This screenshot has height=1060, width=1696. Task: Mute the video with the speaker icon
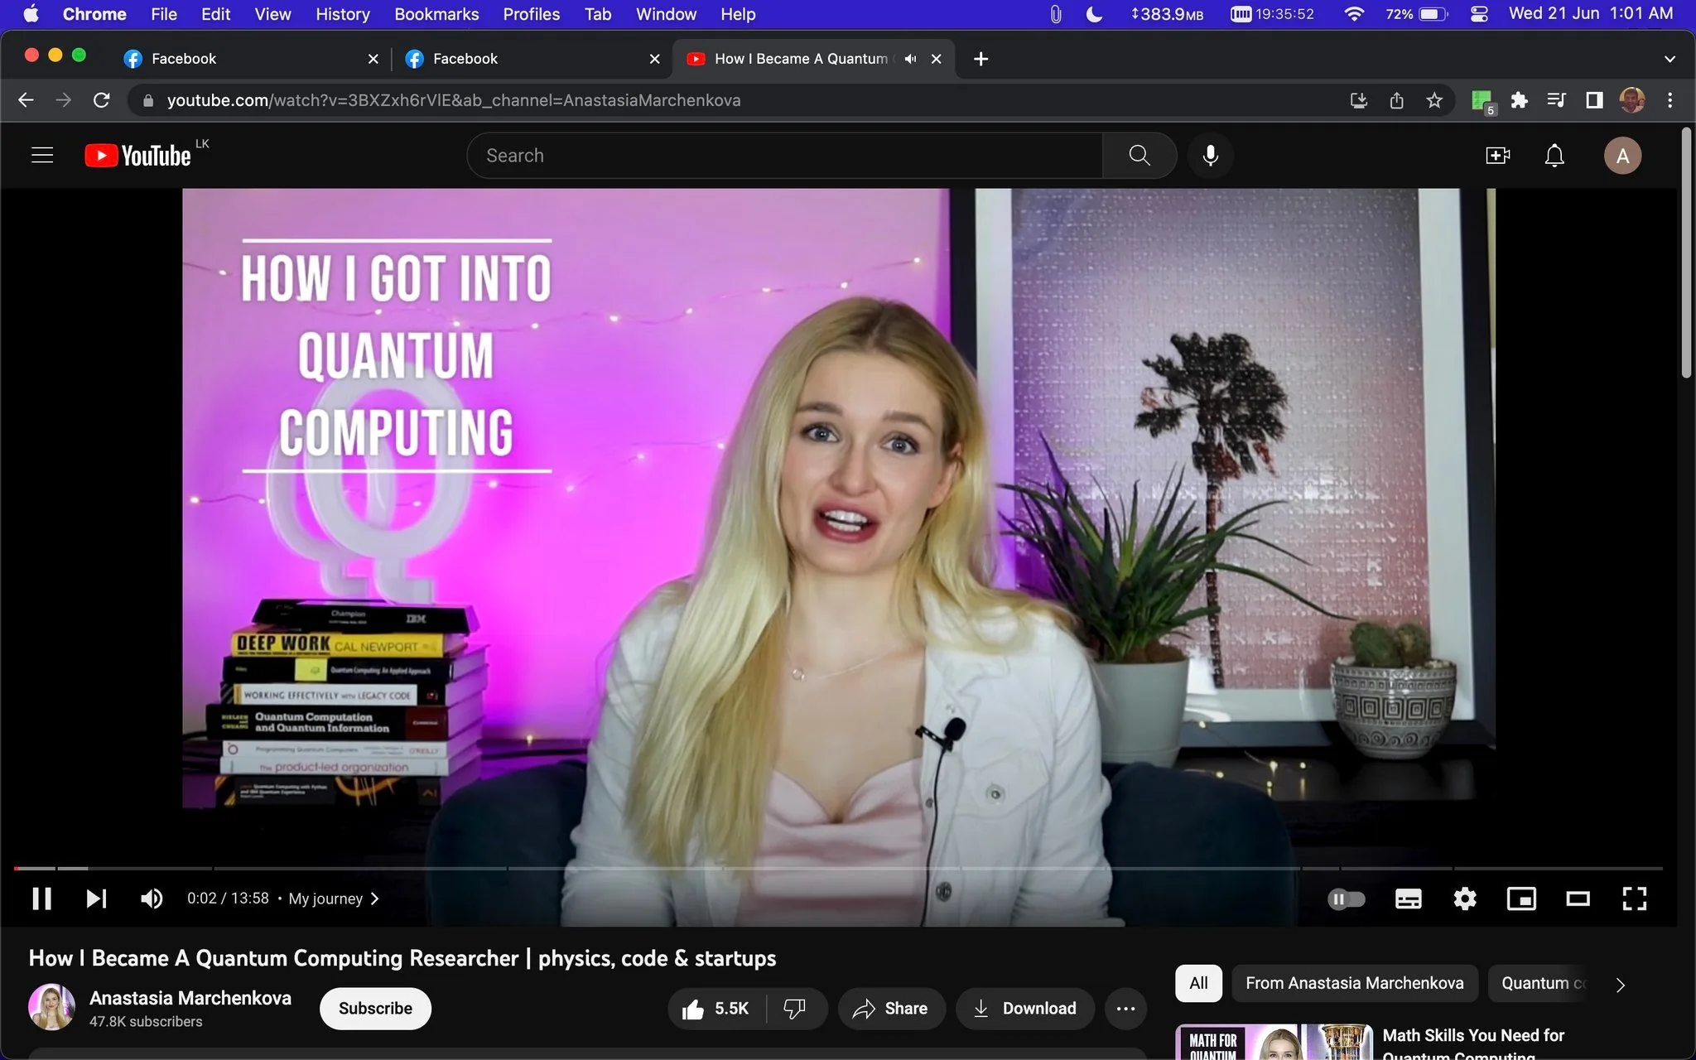(x=152, y=899)
